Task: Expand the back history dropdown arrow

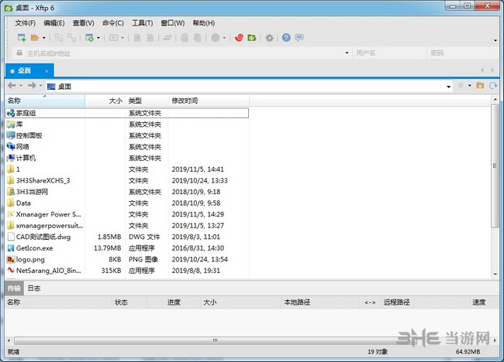Action: pyautogui.click(x=21, y=86)
